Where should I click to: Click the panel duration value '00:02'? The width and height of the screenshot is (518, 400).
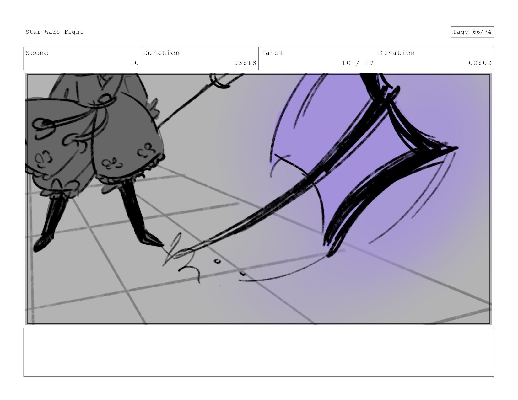click(480, 63)
